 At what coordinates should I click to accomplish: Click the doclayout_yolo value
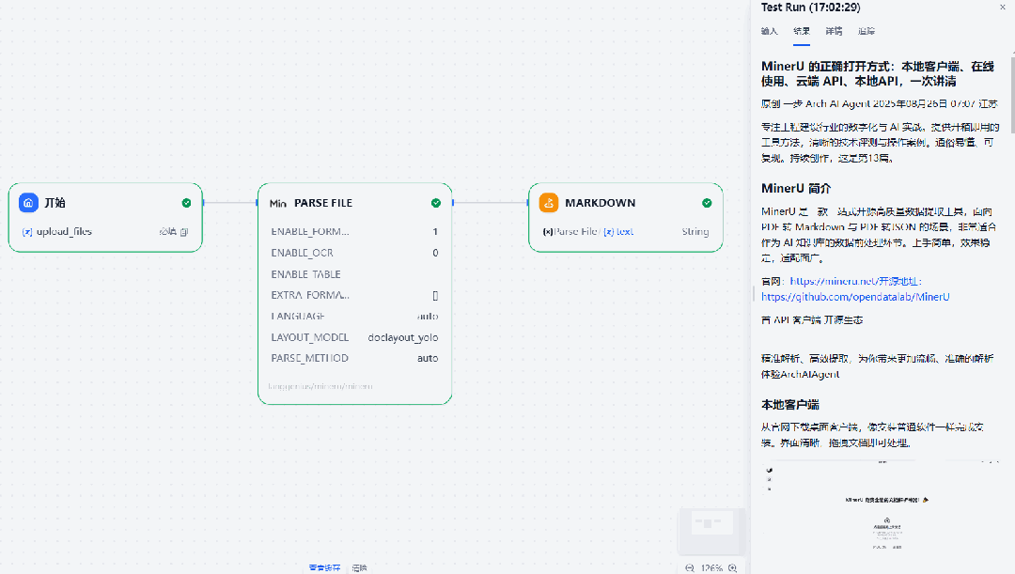tap(402, 338)
